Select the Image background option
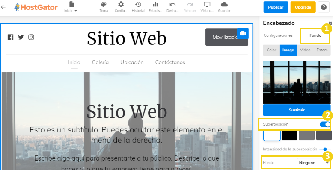333x170 pixels. point(288,50)
